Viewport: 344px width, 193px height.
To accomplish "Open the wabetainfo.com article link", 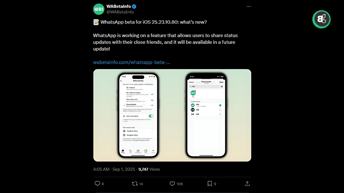I will pos(131,62).
